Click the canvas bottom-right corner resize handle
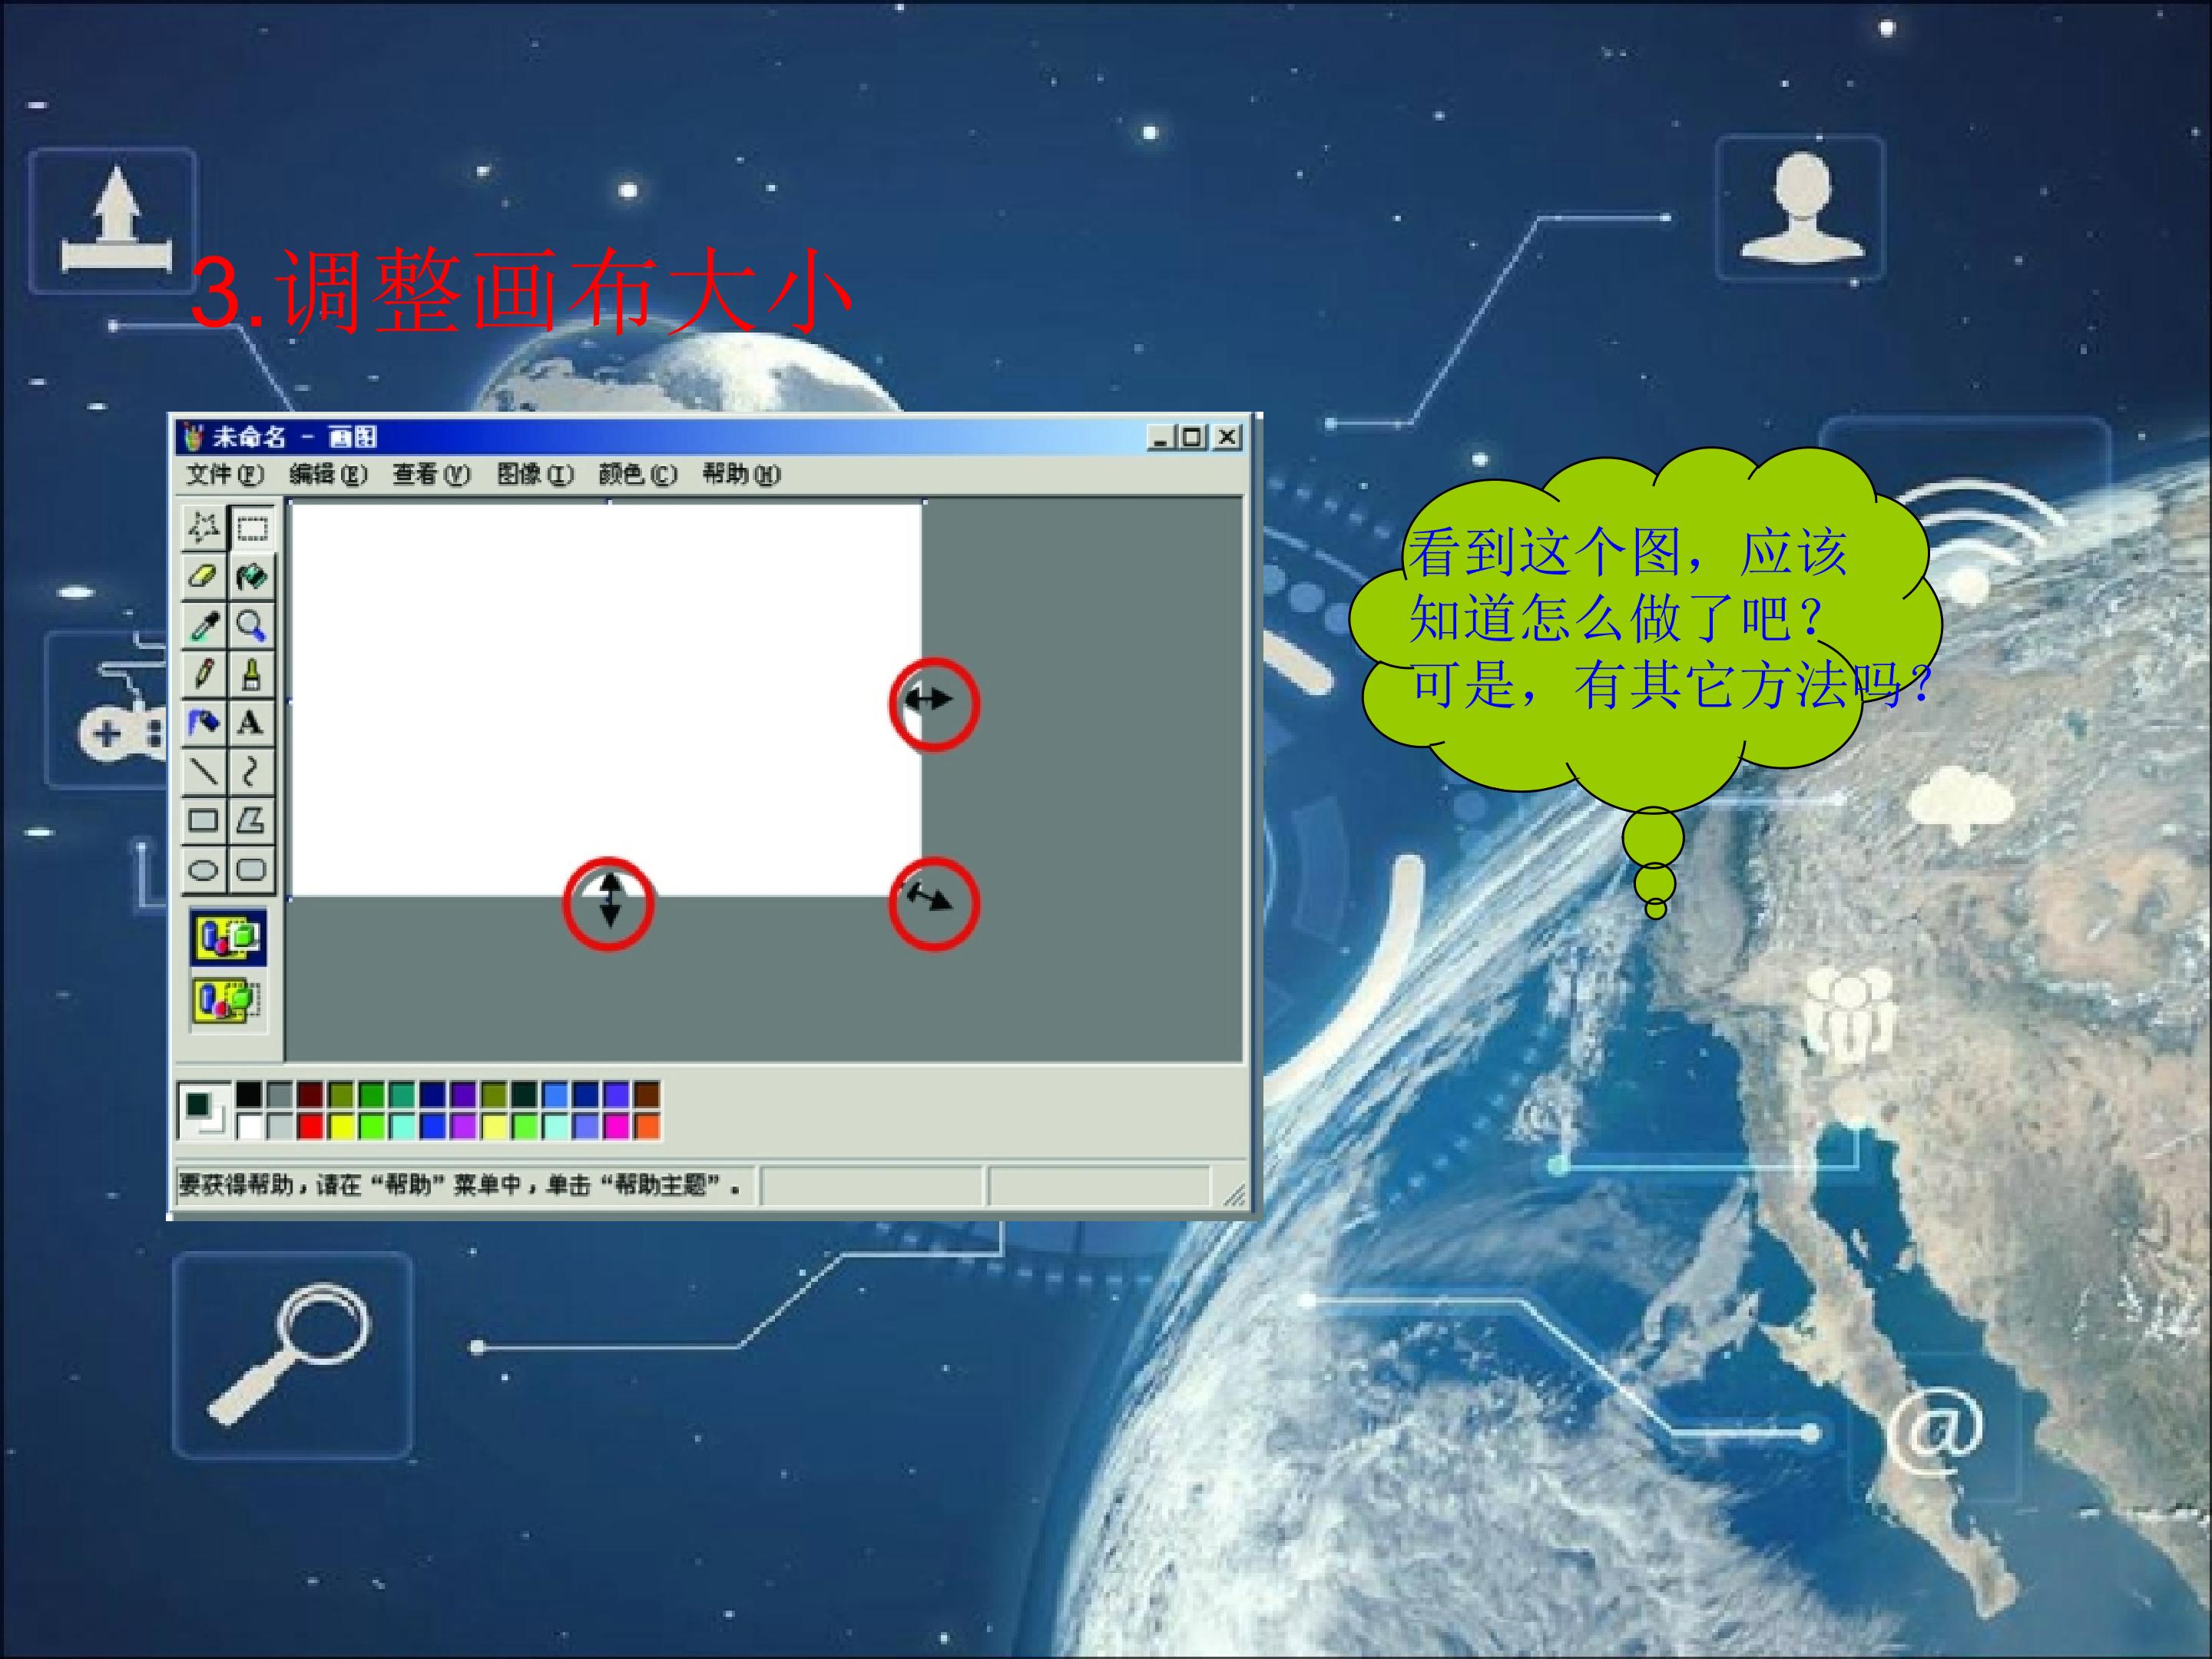Screen dimensions: 2212x1659 (x=923, y=898)
